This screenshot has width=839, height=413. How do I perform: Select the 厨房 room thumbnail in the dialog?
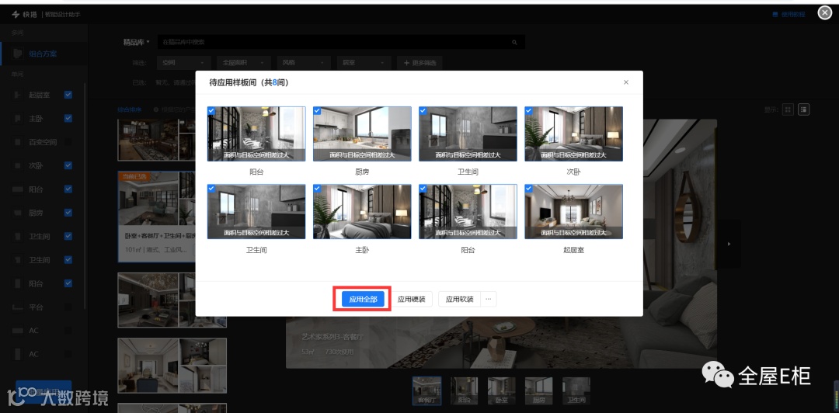click(x=362, y=134)
